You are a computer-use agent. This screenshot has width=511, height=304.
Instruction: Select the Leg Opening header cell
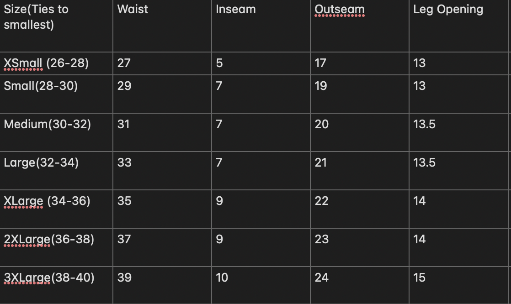[x=458, y=26]
